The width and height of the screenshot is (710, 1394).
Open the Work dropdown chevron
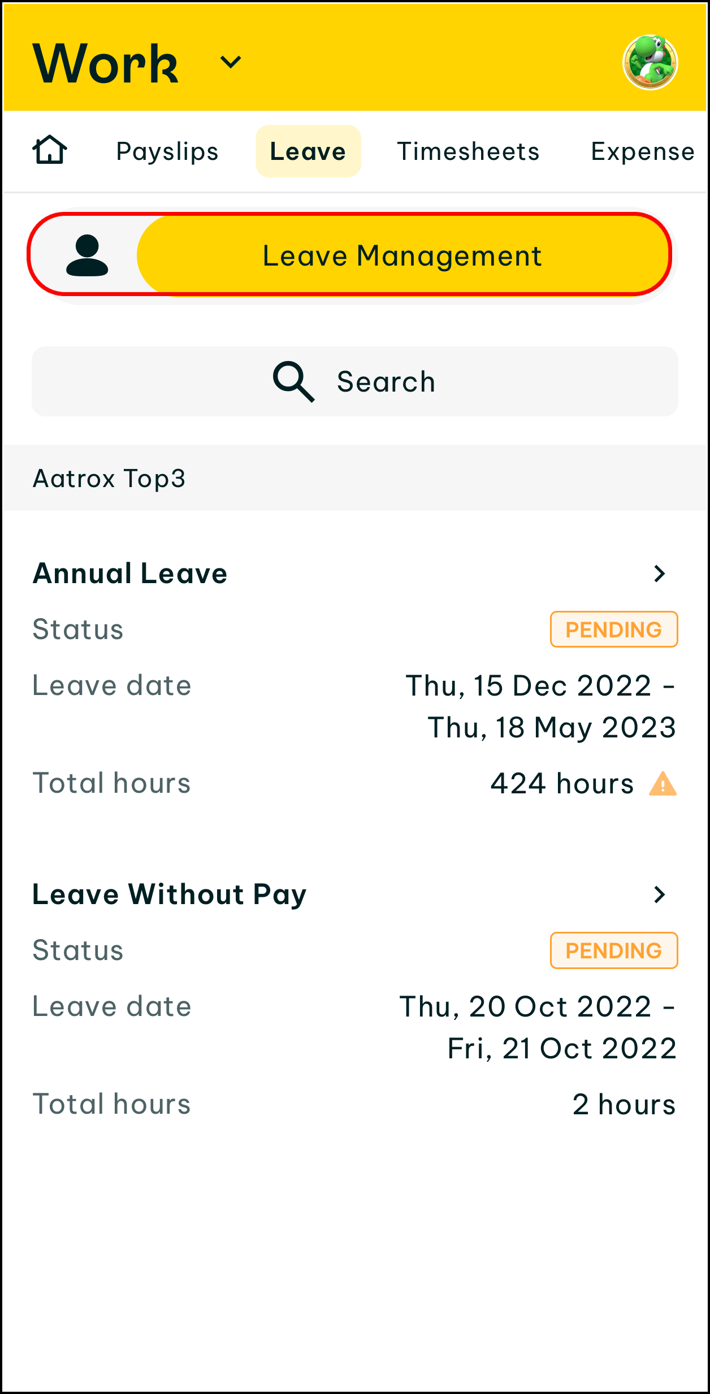pyautogui.click(x=231, y=62)
